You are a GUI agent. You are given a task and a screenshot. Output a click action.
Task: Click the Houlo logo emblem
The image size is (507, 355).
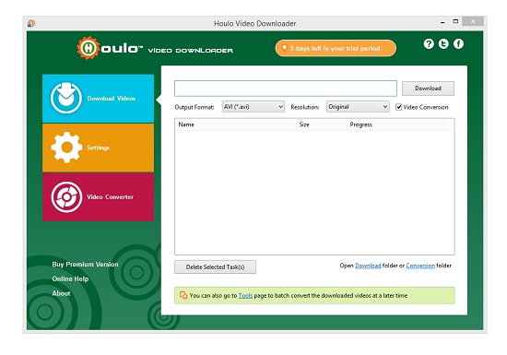(88, 48)
